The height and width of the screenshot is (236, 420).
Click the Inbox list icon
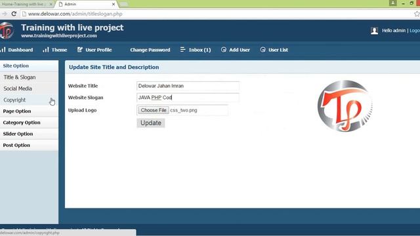coord(182,50)
